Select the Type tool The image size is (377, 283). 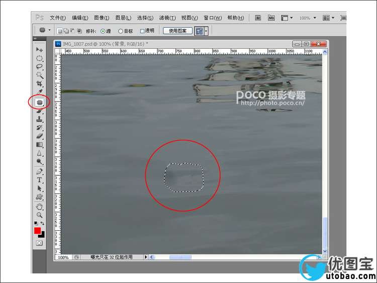[39, 180]
